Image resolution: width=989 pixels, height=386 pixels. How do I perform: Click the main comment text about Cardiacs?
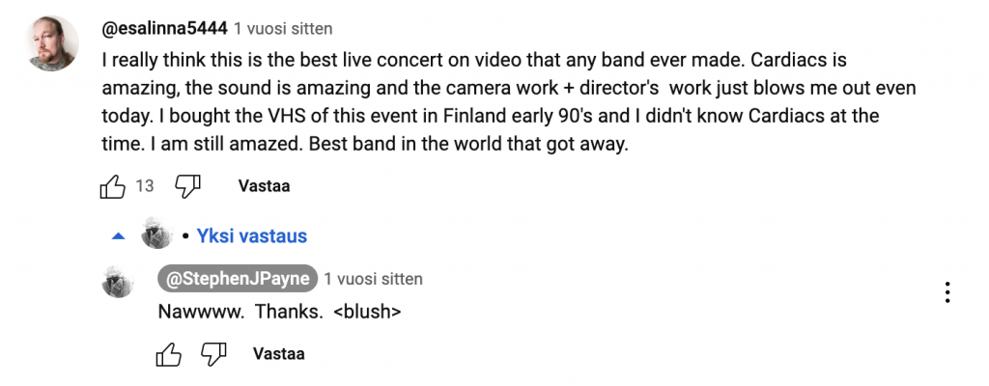coord(502,88)
